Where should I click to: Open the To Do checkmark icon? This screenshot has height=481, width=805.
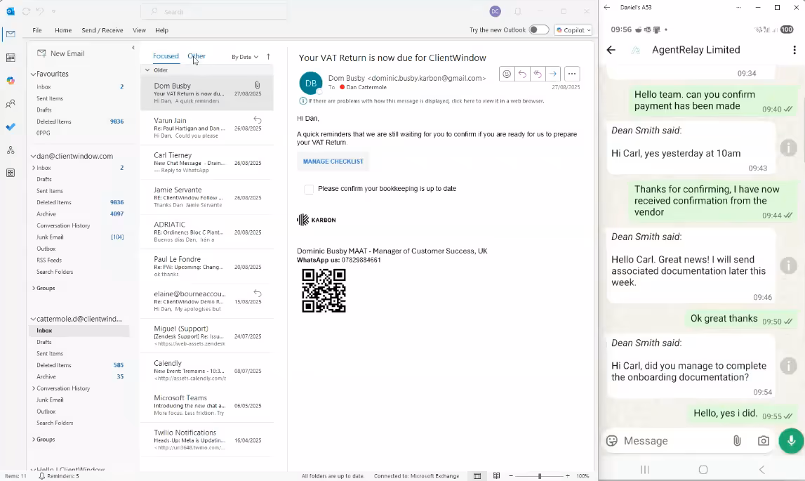pos(11,126)
